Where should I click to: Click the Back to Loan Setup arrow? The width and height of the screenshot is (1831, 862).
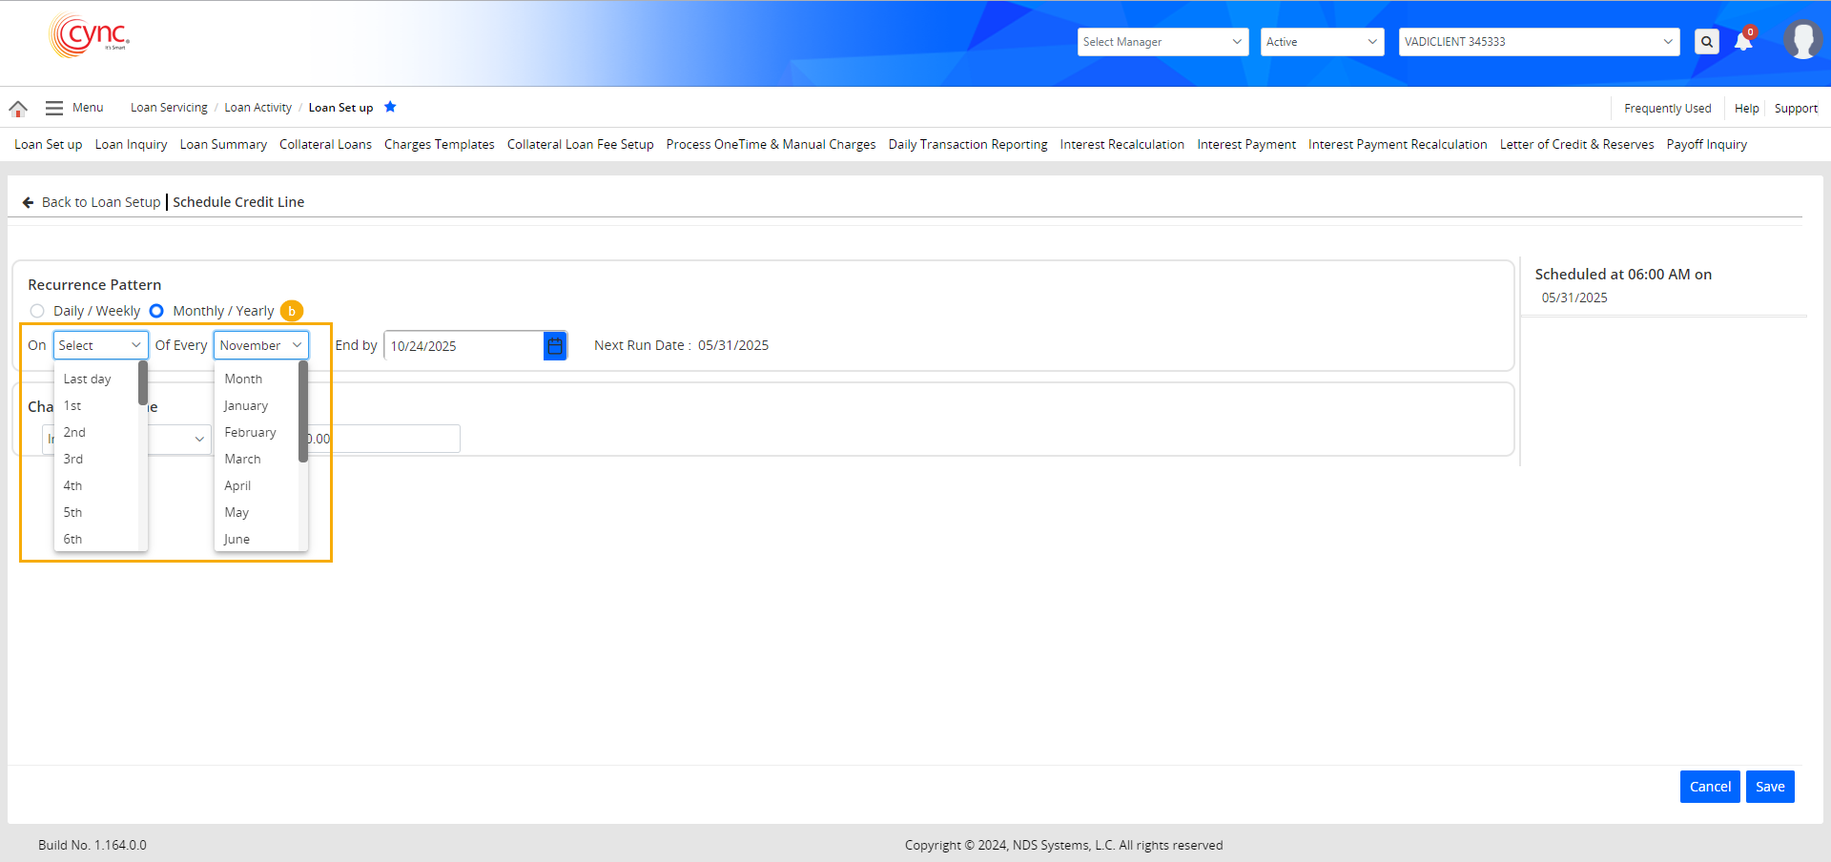click(x=29, y=202)
